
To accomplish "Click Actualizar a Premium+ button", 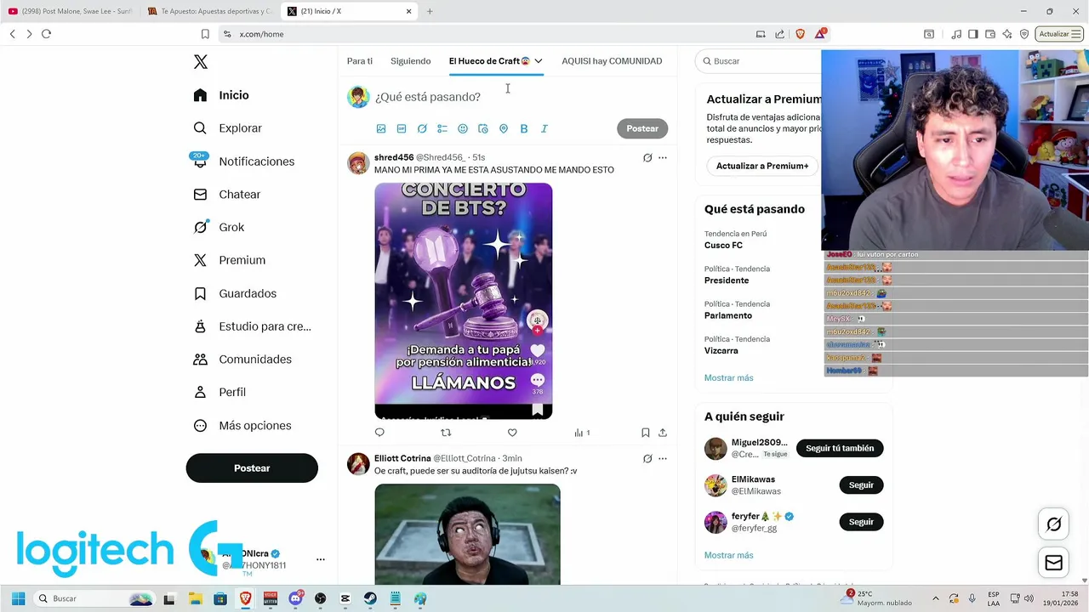I will [762, 166].
